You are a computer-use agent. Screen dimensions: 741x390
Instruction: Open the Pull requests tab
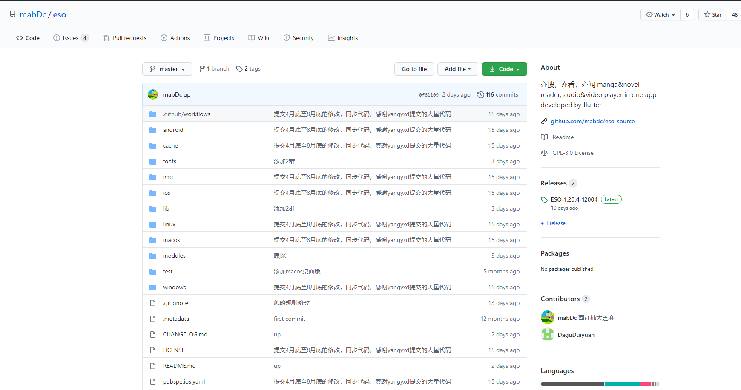tap(125, 38)
